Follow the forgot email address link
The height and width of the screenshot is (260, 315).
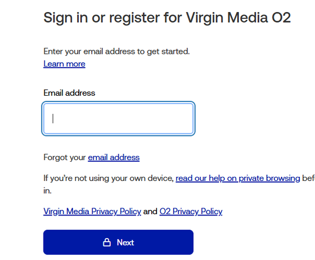(113, 157)
